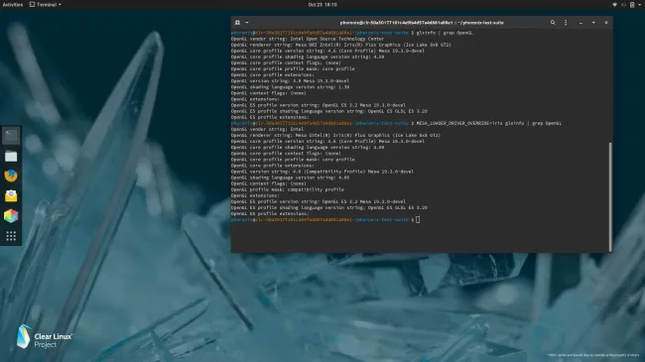
Task: Maximize the terminal window
Action: 593,23
